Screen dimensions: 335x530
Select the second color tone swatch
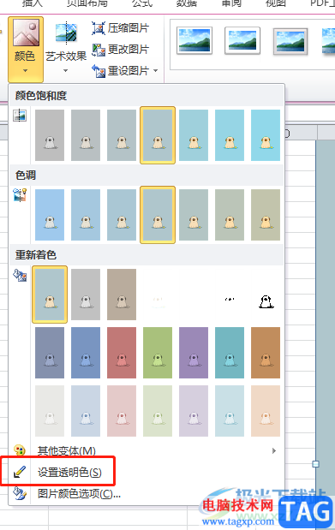(x=86, y=215)
